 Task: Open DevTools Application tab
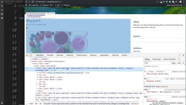(x=104, y=55)
